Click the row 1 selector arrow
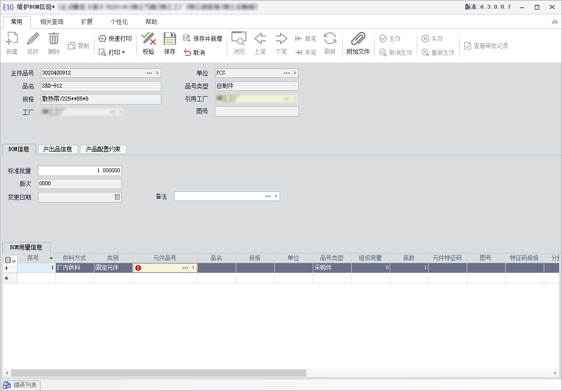The width and height of the screenshot is (562, 391). (6, 268)
